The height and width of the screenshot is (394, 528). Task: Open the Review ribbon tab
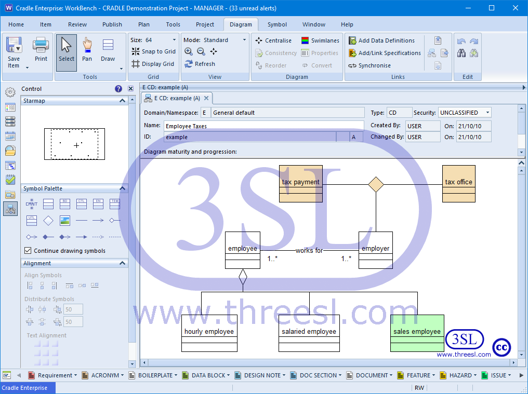tap(77, 24)
